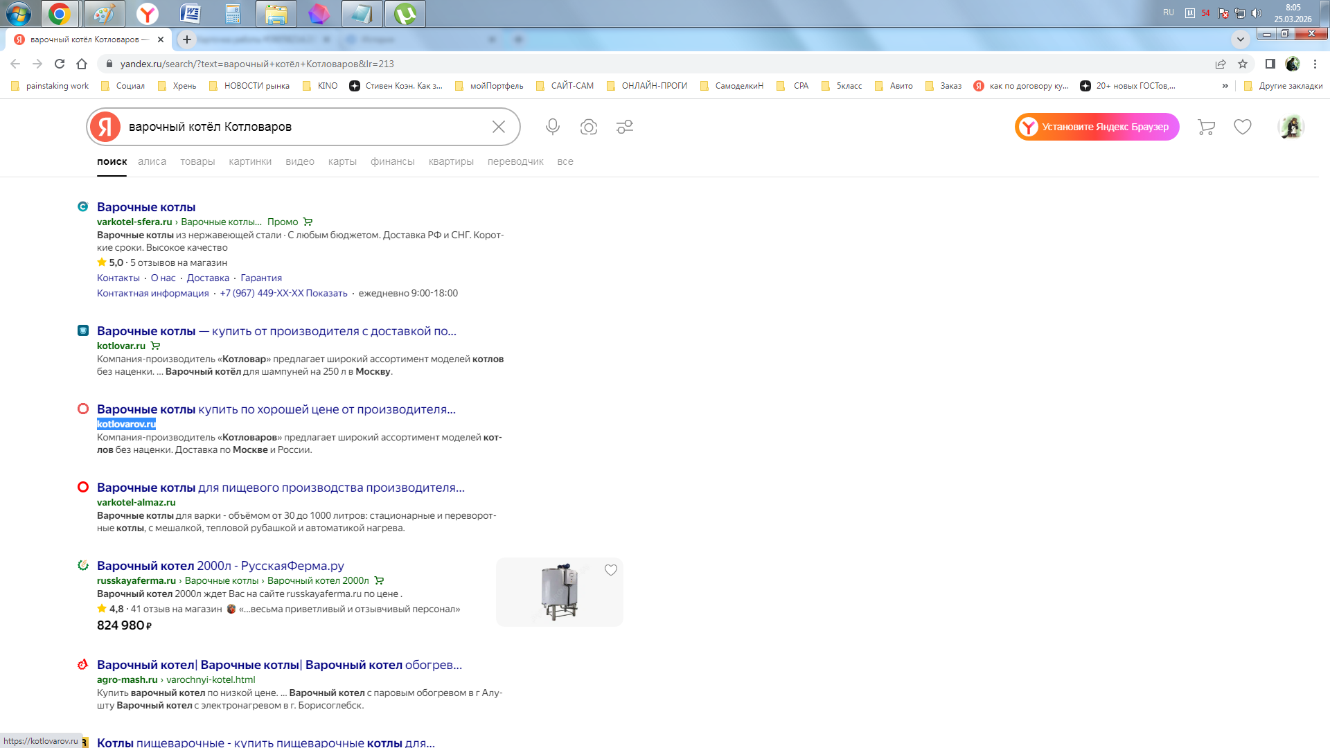Expand the tab search dropdown arrow
The width and height of the screenshot is (1330, 748).
tap(1240, 39)
